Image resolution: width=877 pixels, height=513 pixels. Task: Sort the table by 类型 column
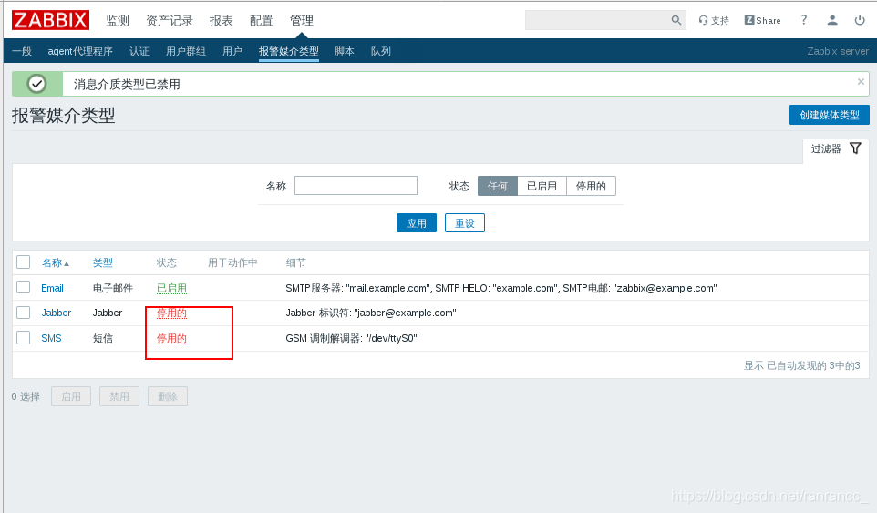[x=103, y=262]
